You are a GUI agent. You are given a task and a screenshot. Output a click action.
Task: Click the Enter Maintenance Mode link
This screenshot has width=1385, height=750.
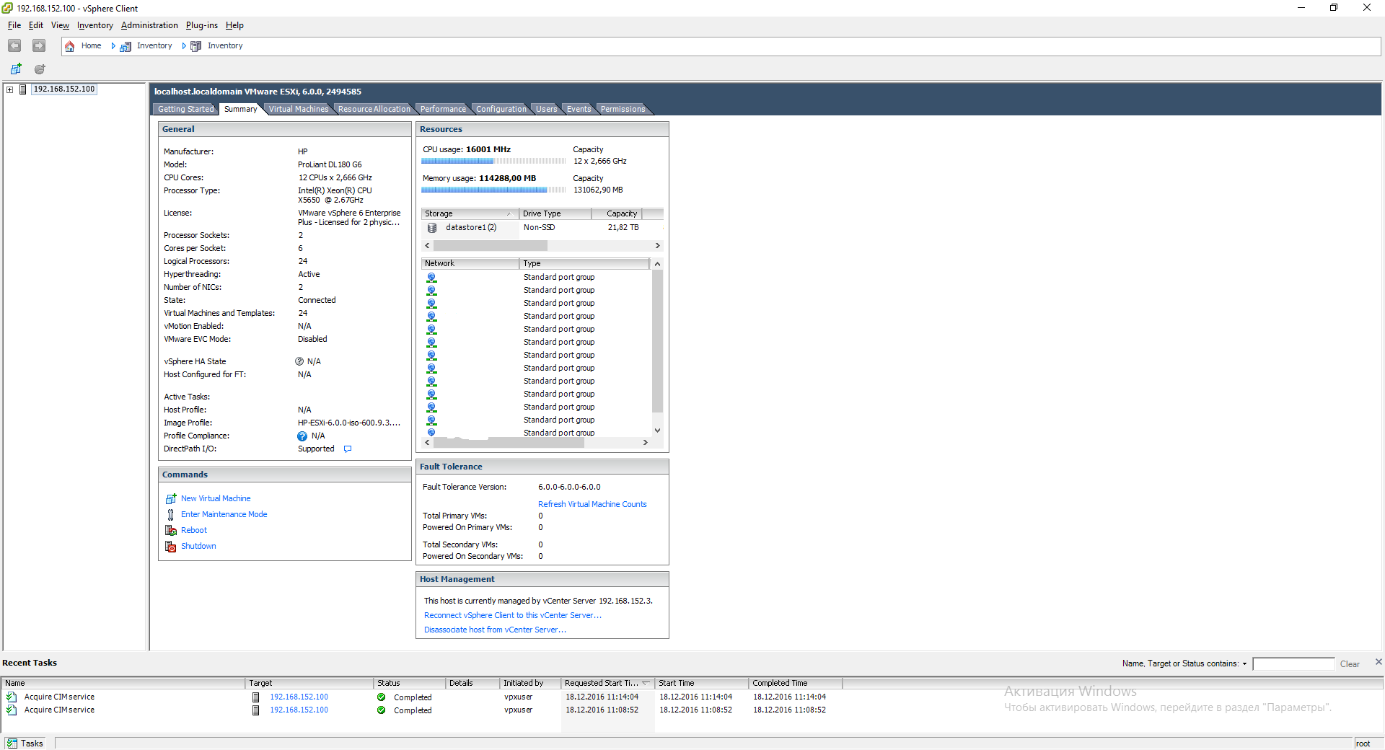pyautogui.click(x=224, y=514)
